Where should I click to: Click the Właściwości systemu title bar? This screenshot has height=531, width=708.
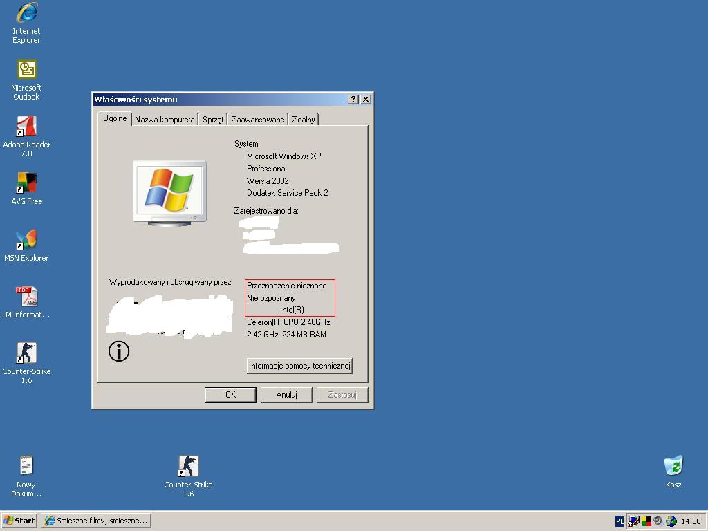[219, 100]
